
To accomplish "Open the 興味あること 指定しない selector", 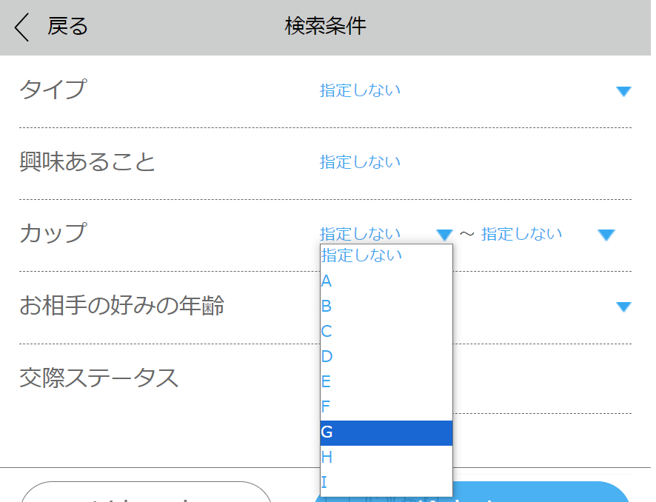I will 360,162.
